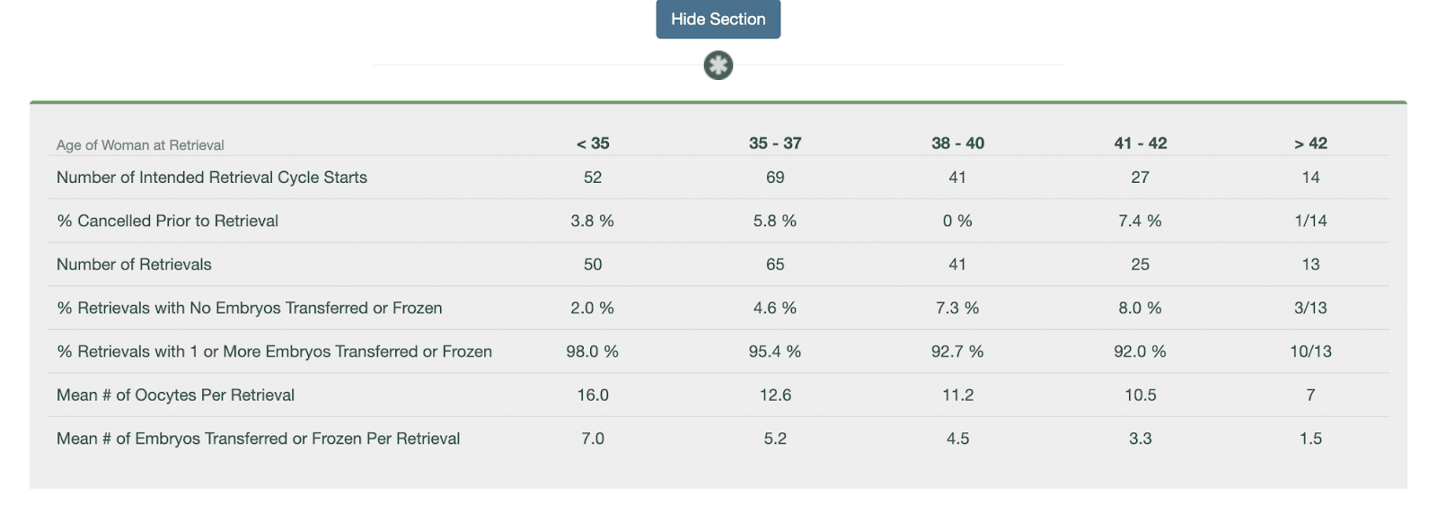Image resolution: width=1437 pixels, height=513 pixels.
Task: Click the '38 - 40' age column header
Action: tap(957, 143)
